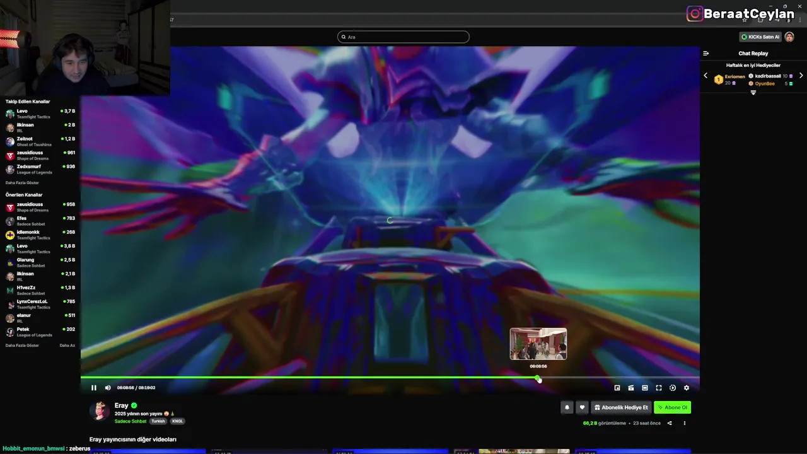Select the Turkish tag
Screen dimensions: 807x454
click(x=158, y=421)
